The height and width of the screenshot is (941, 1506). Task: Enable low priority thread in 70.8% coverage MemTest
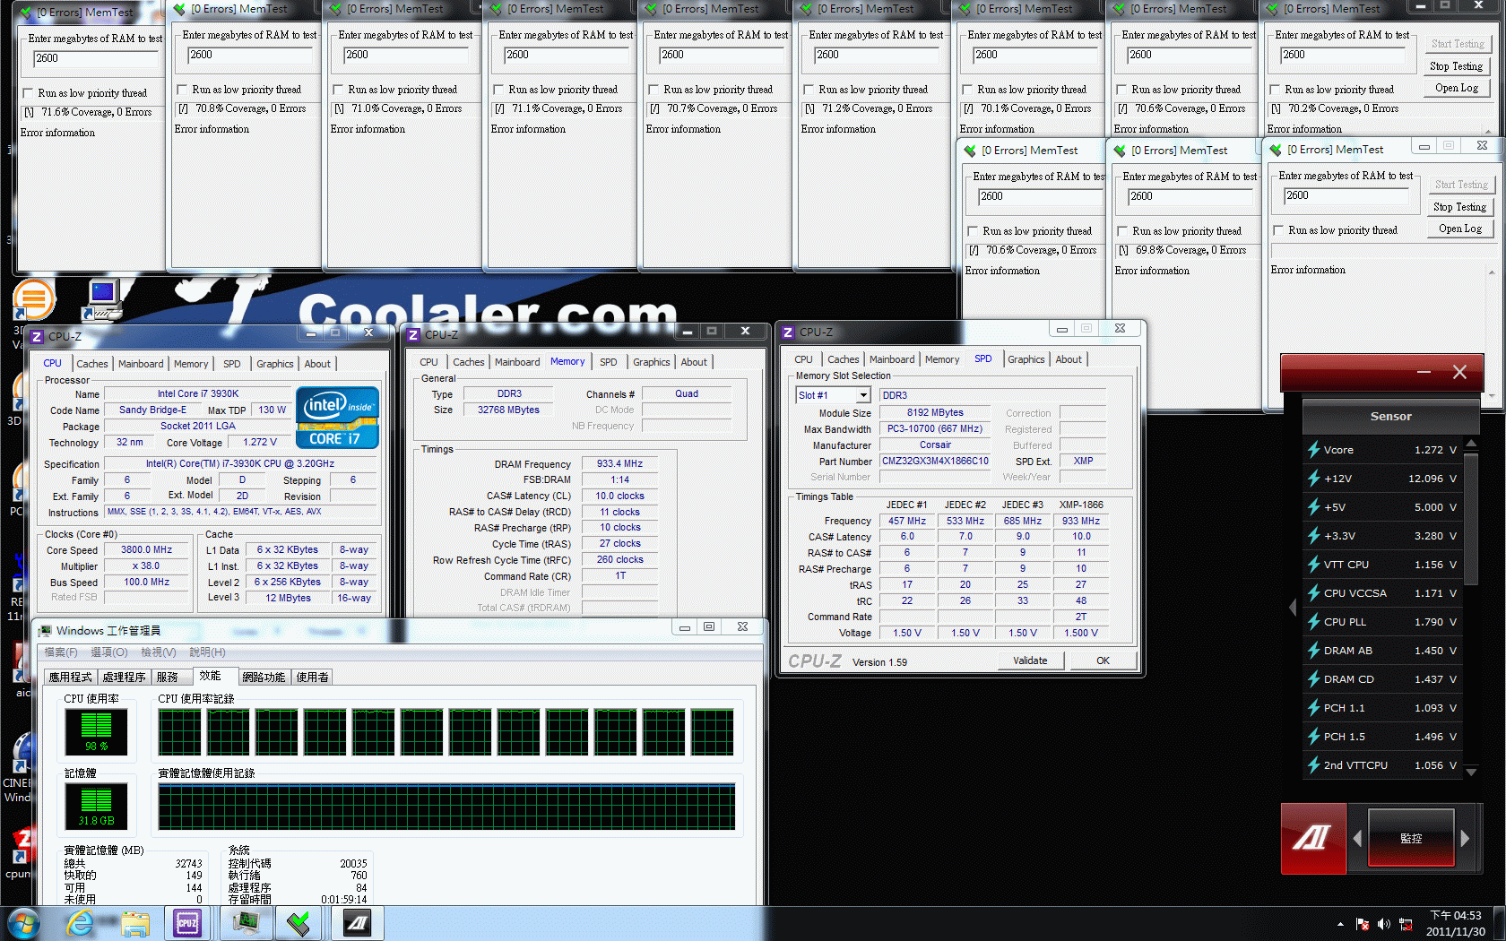point(182,90)
